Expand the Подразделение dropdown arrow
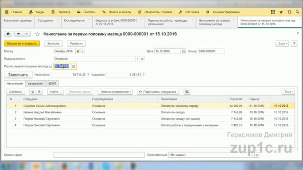This screenshot has height=170, width=303. [x=137, y=59]
